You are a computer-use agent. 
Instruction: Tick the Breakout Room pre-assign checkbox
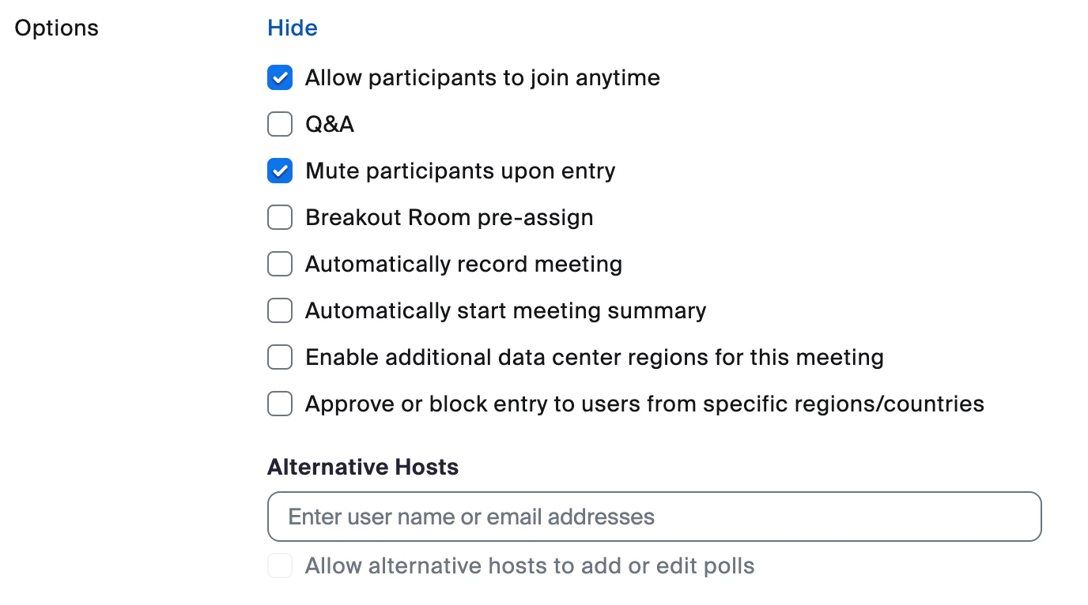[x=280, y=218]
